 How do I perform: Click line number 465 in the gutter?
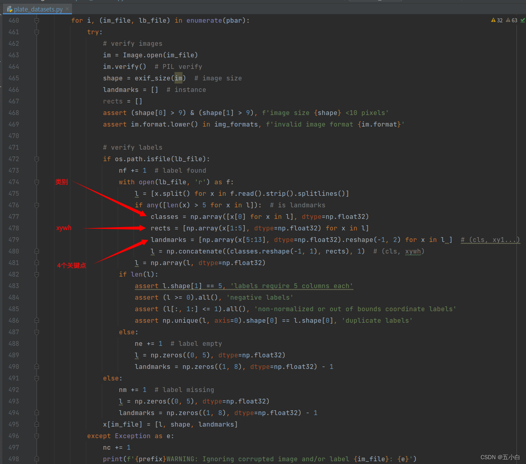coord(14,78)
